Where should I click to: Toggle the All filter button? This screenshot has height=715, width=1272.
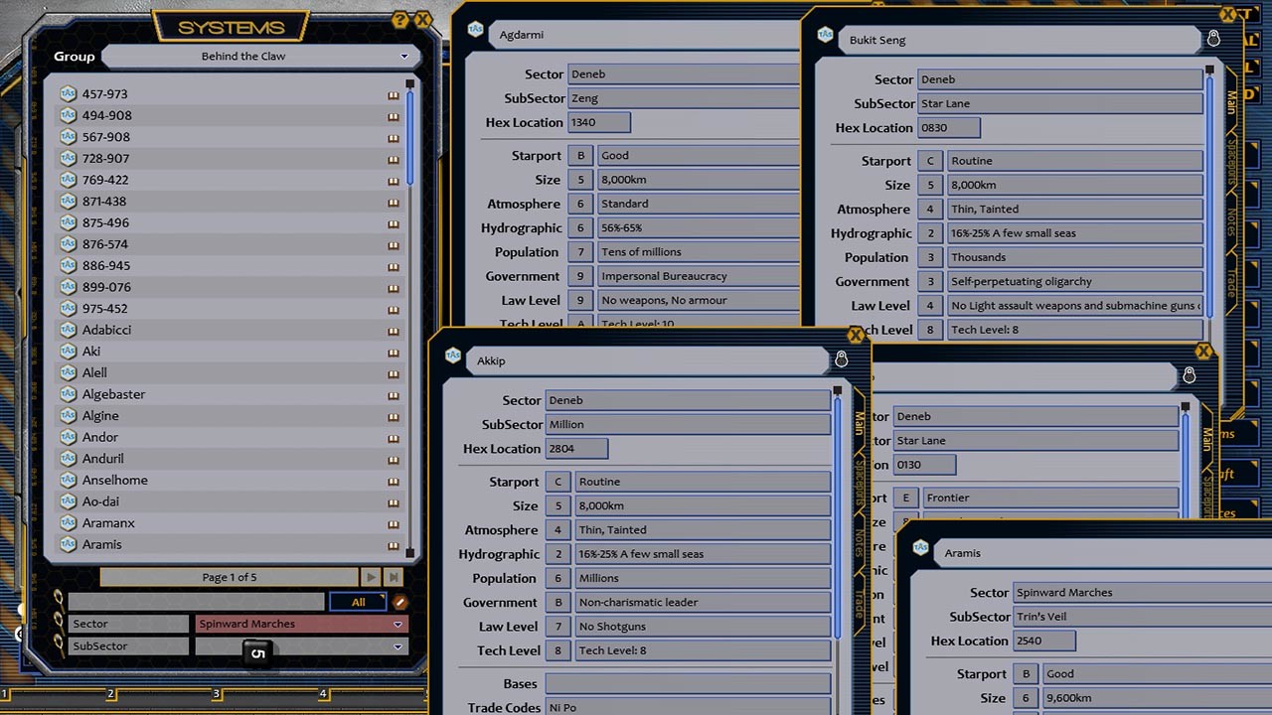tap(357, 601)
